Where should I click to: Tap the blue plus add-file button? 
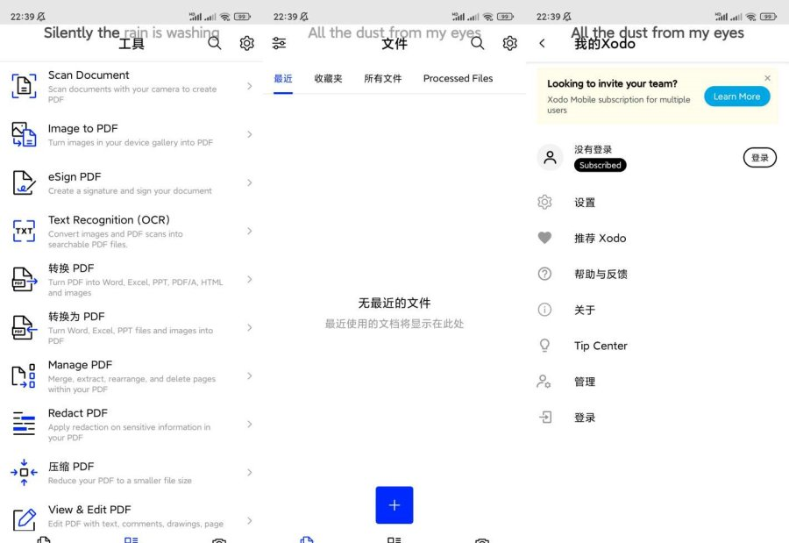point(394,505)
